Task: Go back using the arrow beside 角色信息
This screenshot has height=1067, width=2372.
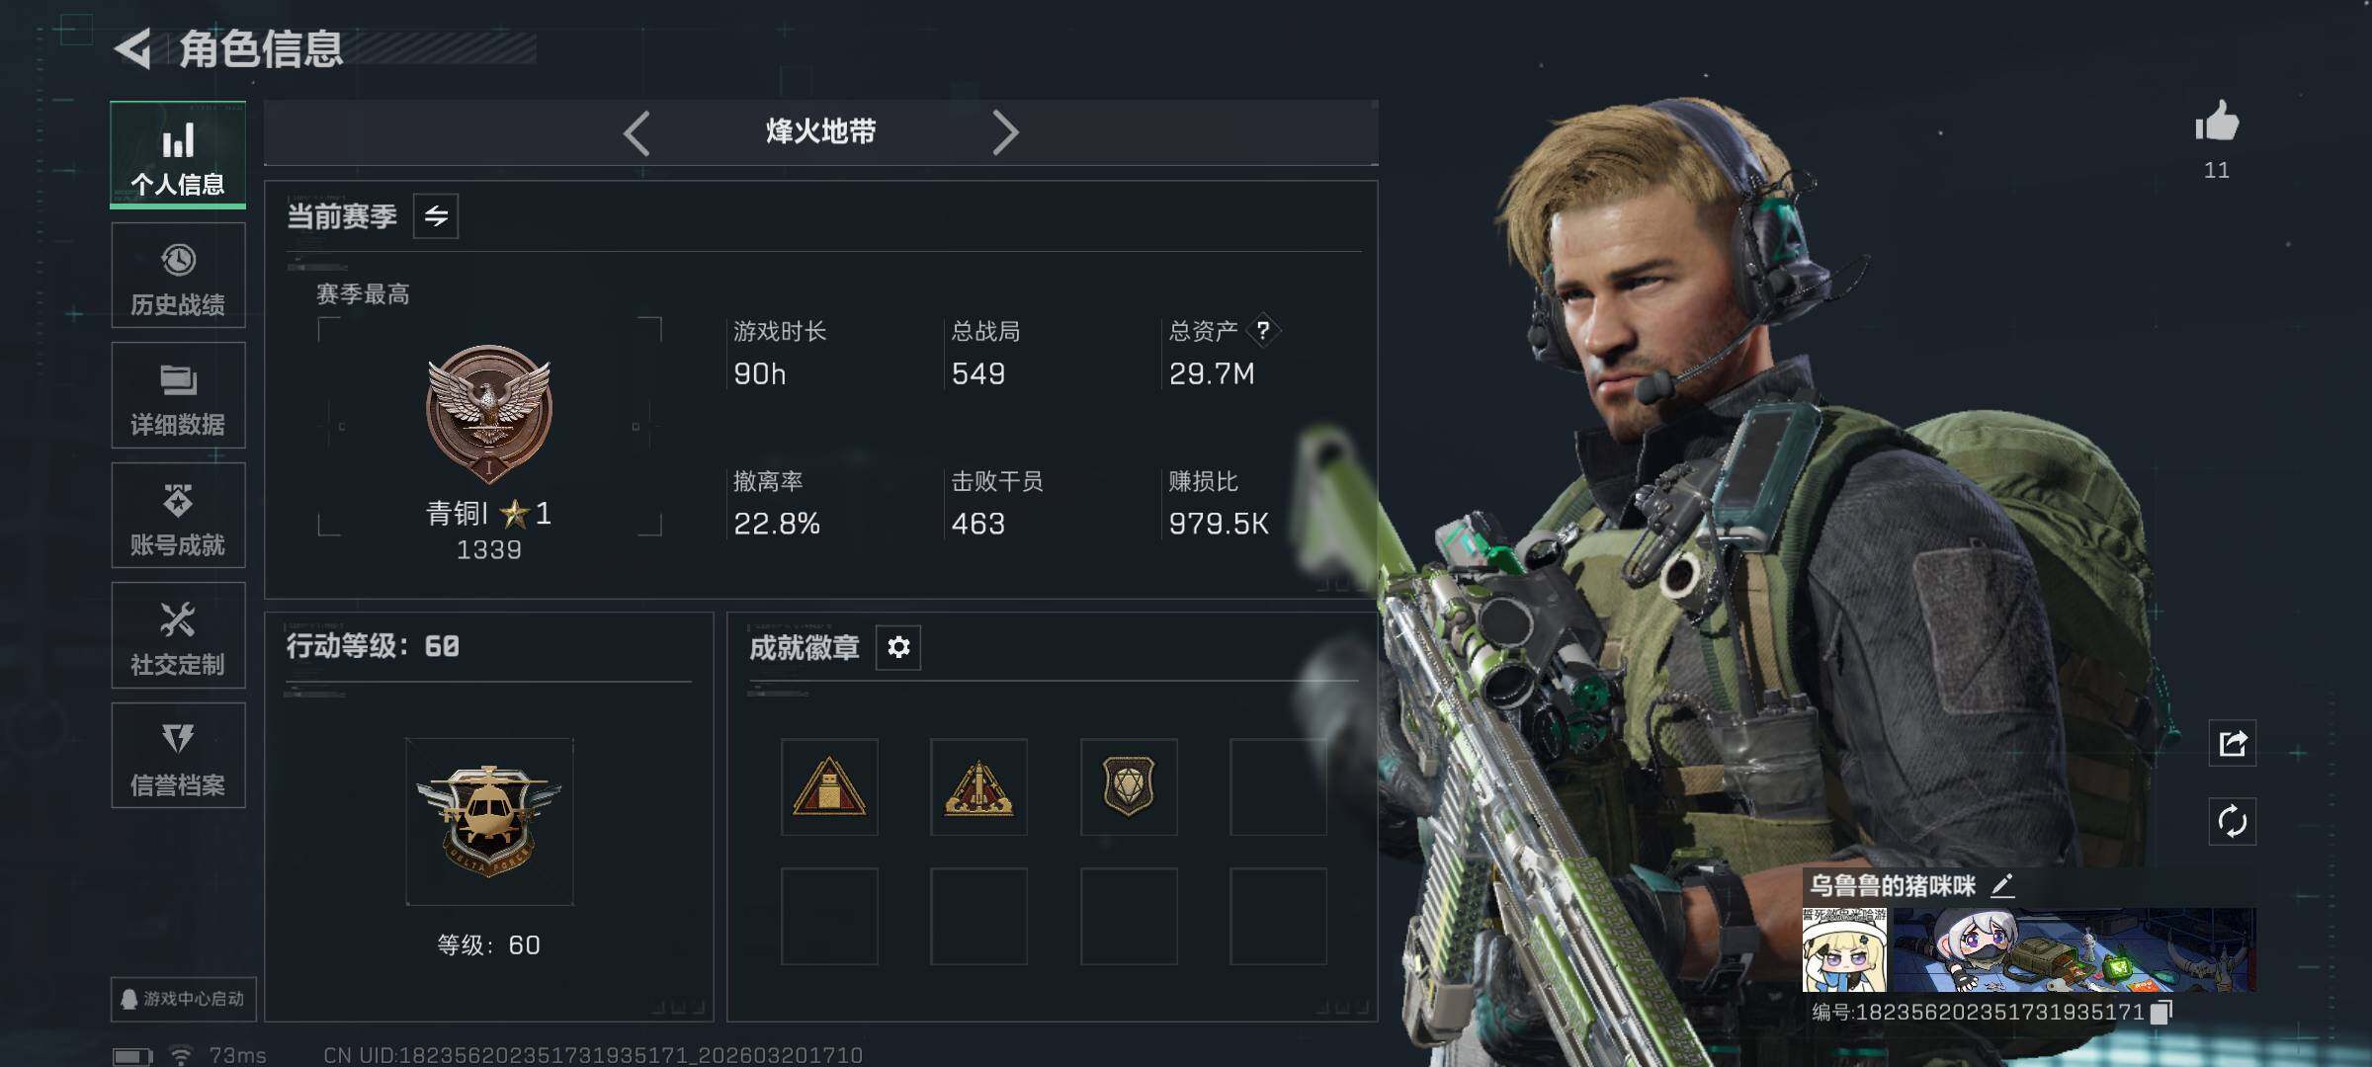Action: coord(132,48)
